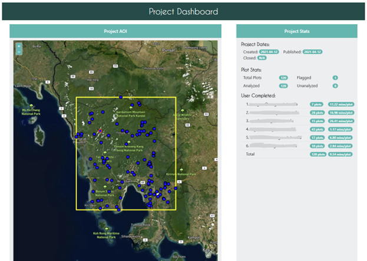This screenshot has width=367, height=261.
Task: Click the Mu Ko Chang National Park icon
Action: (x=32, y=105)
